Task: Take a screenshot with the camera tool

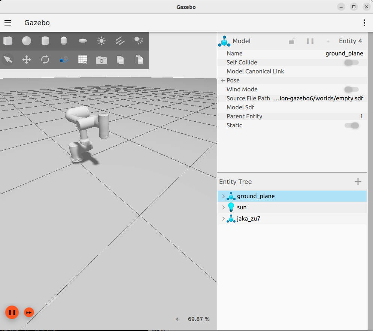Action: click(x=101, y=60)
